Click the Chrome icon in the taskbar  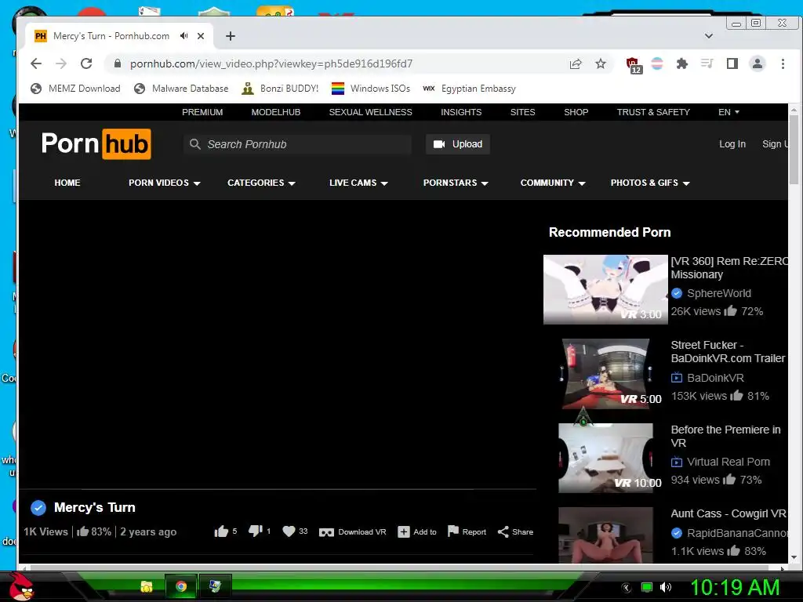click(181, 586)
